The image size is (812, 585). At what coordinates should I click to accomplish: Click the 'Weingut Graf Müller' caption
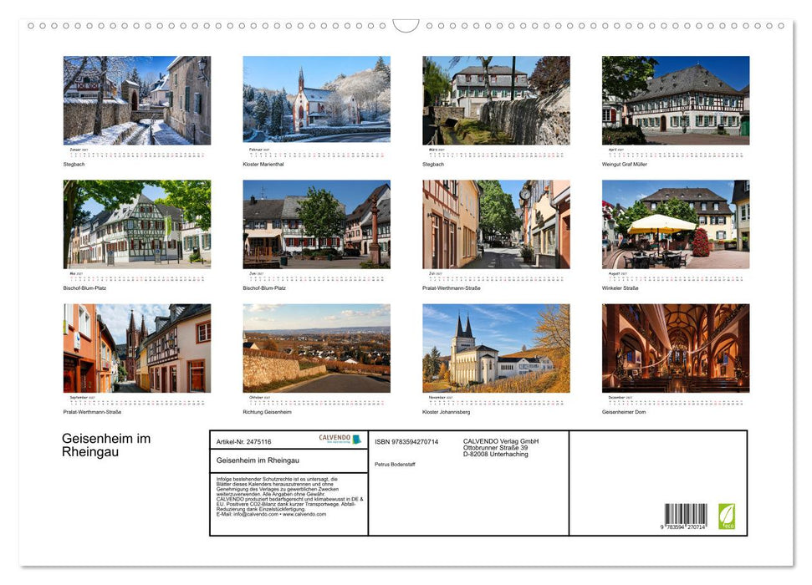(x=624, y=164)
